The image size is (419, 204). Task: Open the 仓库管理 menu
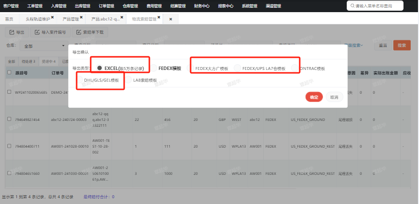point(130,6)
